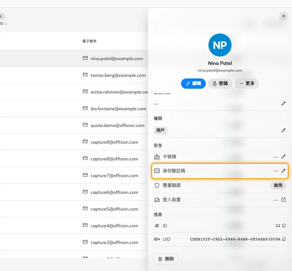
Task: Click the 登入裝置 label
Action: (172, 200)
